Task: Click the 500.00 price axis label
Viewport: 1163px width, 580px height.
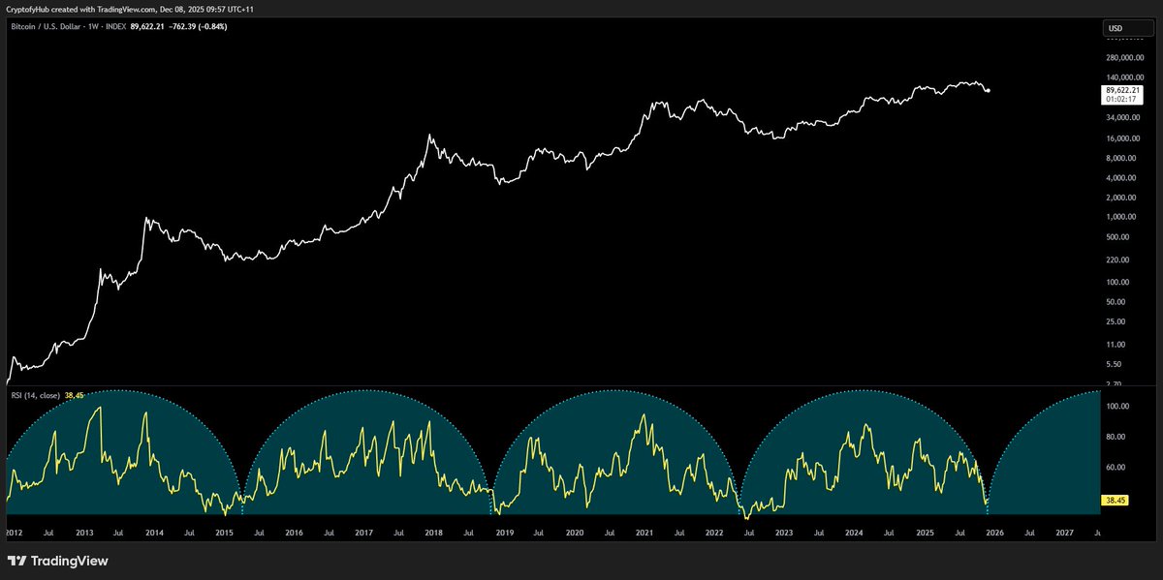Action: tap(1117, 237)
